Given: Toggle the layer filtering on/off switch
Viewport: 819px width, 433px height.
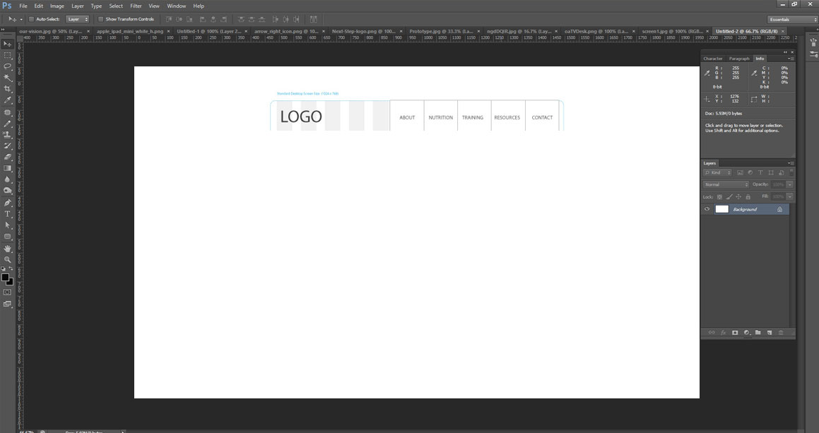Looking at the screenshot, I should point(791,172).
